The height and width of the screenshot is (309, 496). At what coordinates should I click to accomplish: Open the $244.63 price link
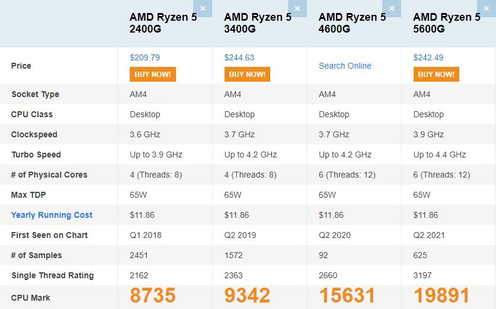239,58
